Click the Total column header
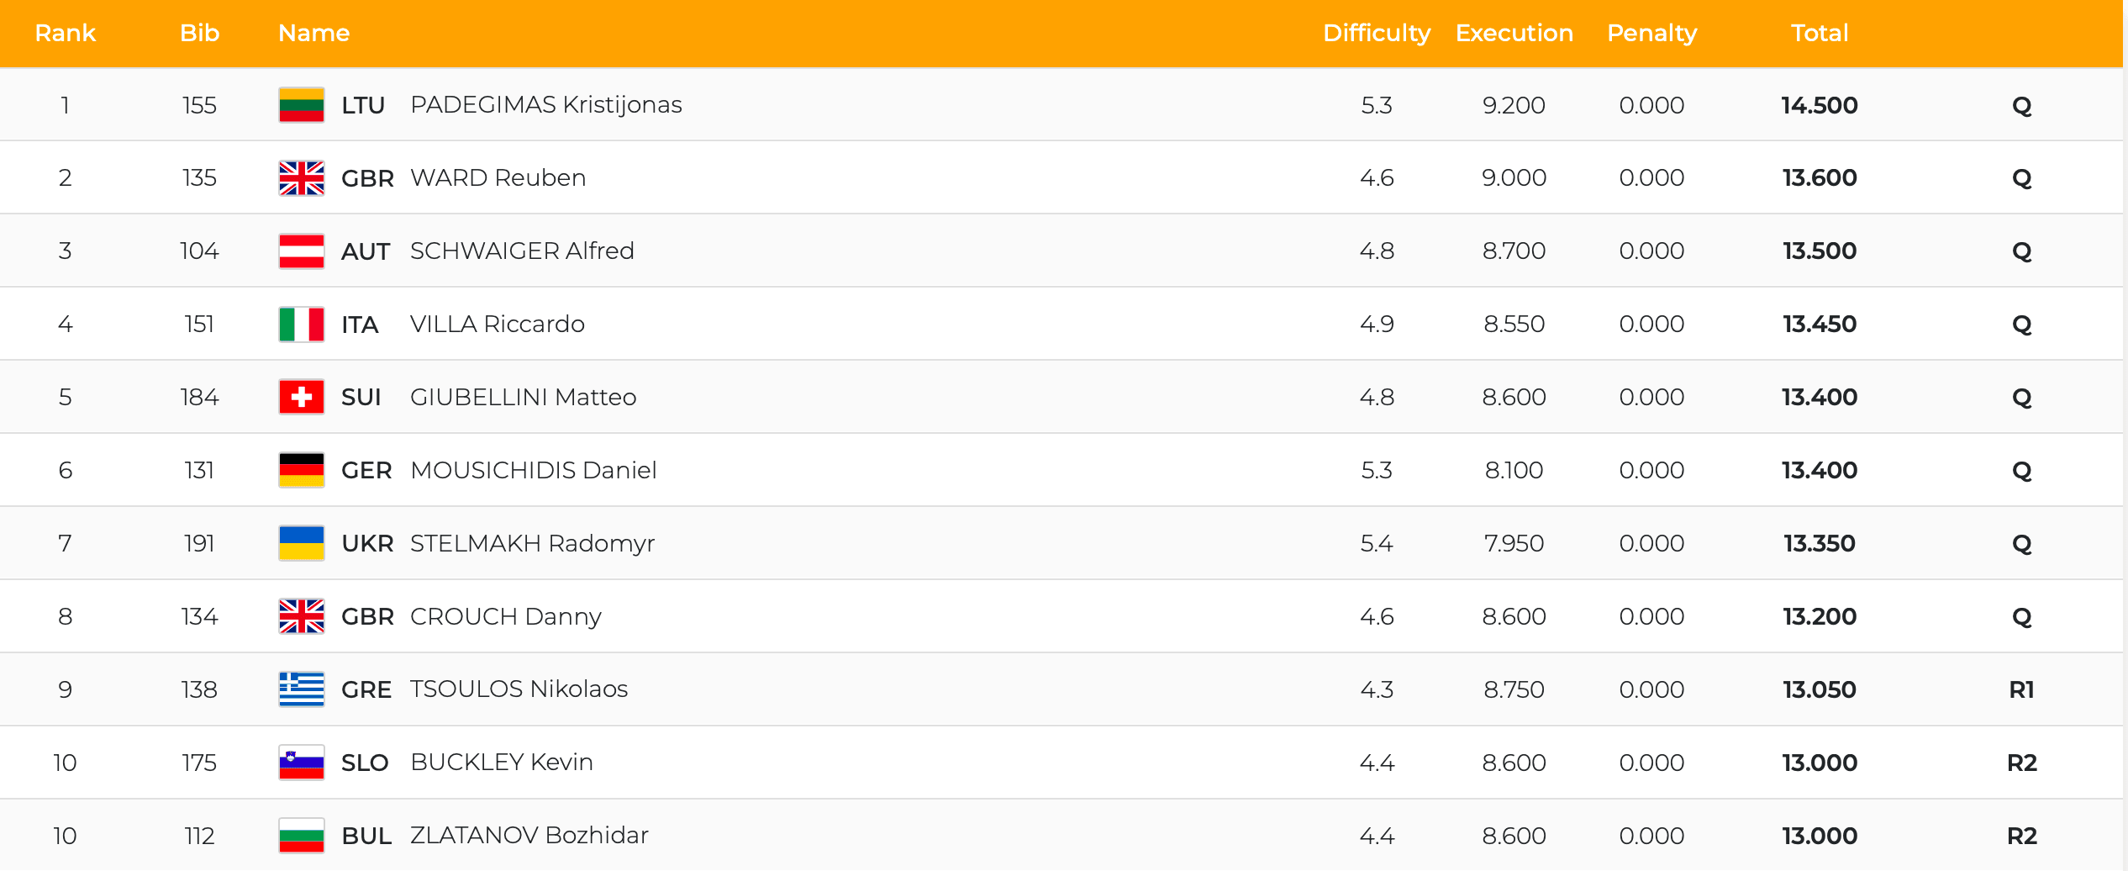Screen dimensions: 2128x871 [x=1819, y=33]
